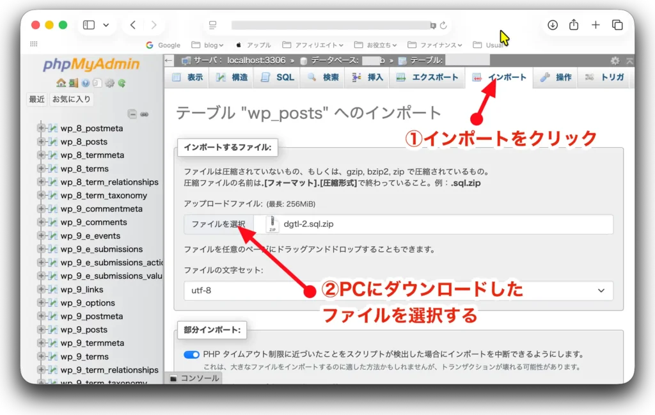The image size is (655, 415).
Task: Select wp_9_posts table in sidebar
Action: click(84, 330)
